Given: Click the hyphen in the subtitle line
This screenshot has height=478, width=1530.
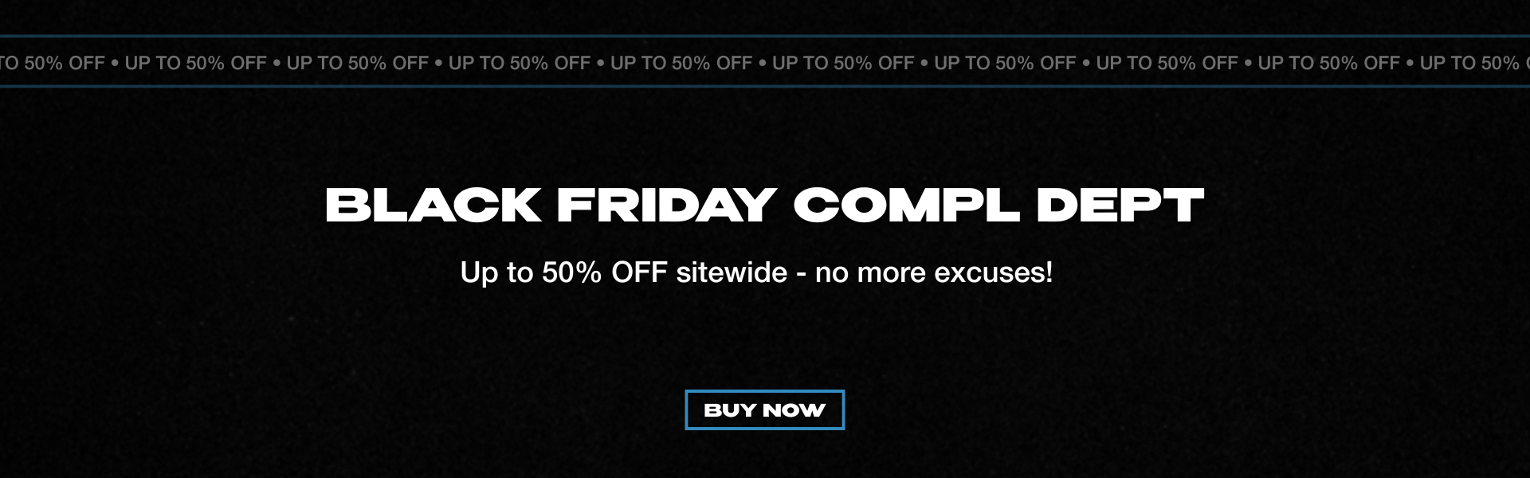Looking at the screenshot, I should click(x=801, y=273).
